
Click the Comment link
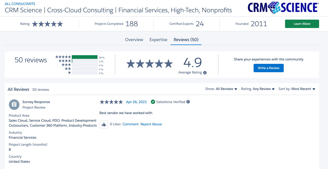130,124
